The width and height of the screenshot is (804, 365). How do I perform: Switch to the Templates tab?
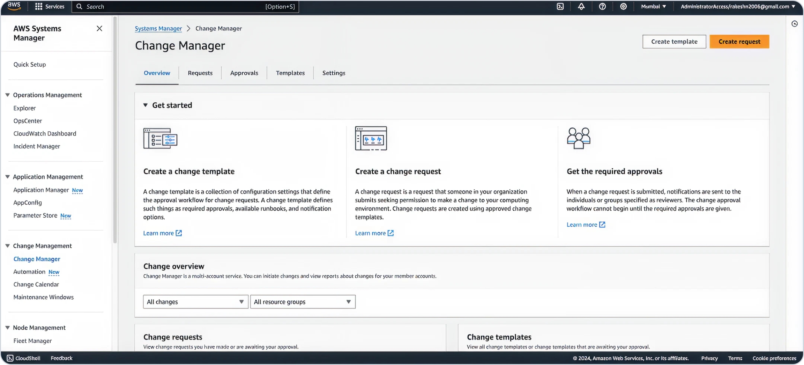(x=290, y=73)
